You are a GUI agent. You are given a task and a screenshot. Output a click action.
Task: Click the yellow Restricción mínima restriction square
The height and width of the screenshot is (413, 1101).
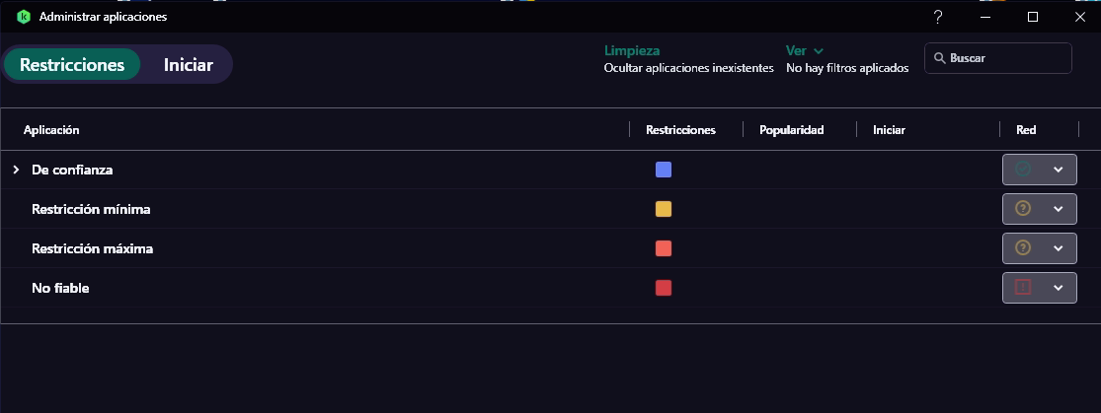664,209
